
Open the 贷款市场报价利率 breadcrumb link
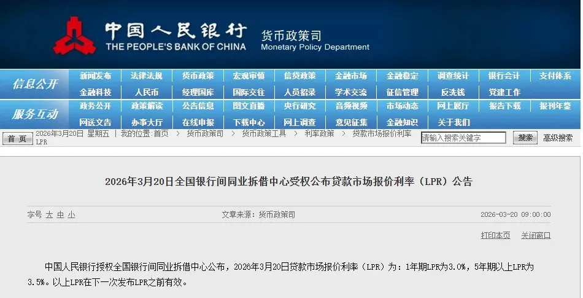click(x=382, y=133)
